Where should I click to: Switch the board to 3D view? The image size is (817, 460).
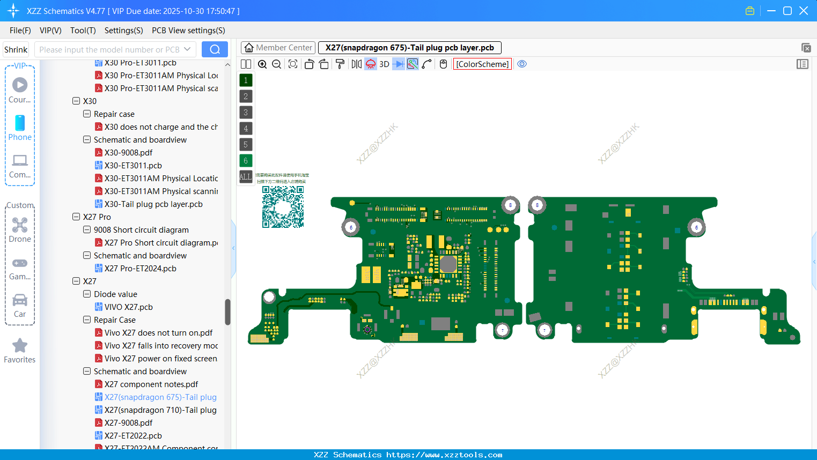click(x=384, y=64)
